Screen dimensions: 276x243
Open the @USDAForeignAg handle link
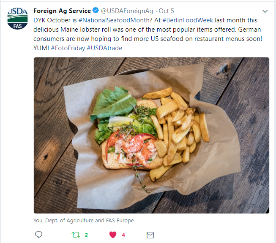[127, 11]
